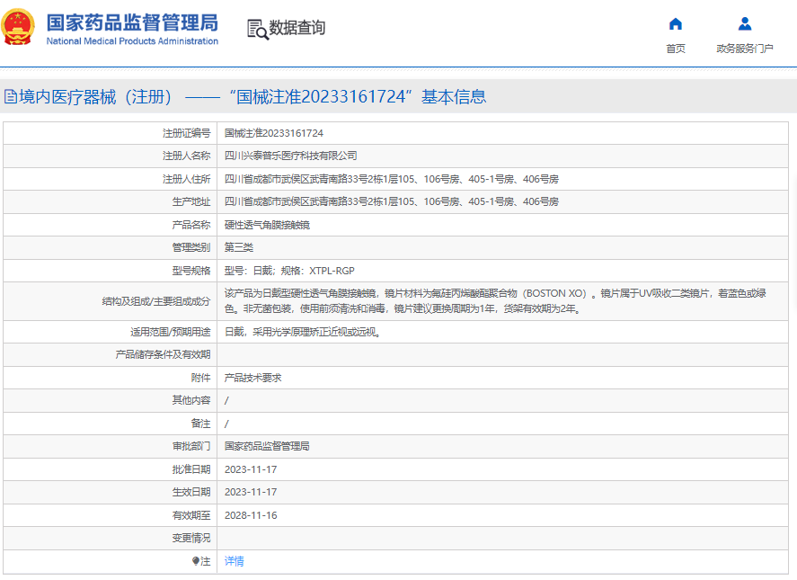Select product name 硬性透气角膜接触镜

pos(268,225)
